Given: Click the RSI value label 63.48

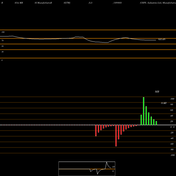Looking at the screenshot, I should (x=162, y=39).
